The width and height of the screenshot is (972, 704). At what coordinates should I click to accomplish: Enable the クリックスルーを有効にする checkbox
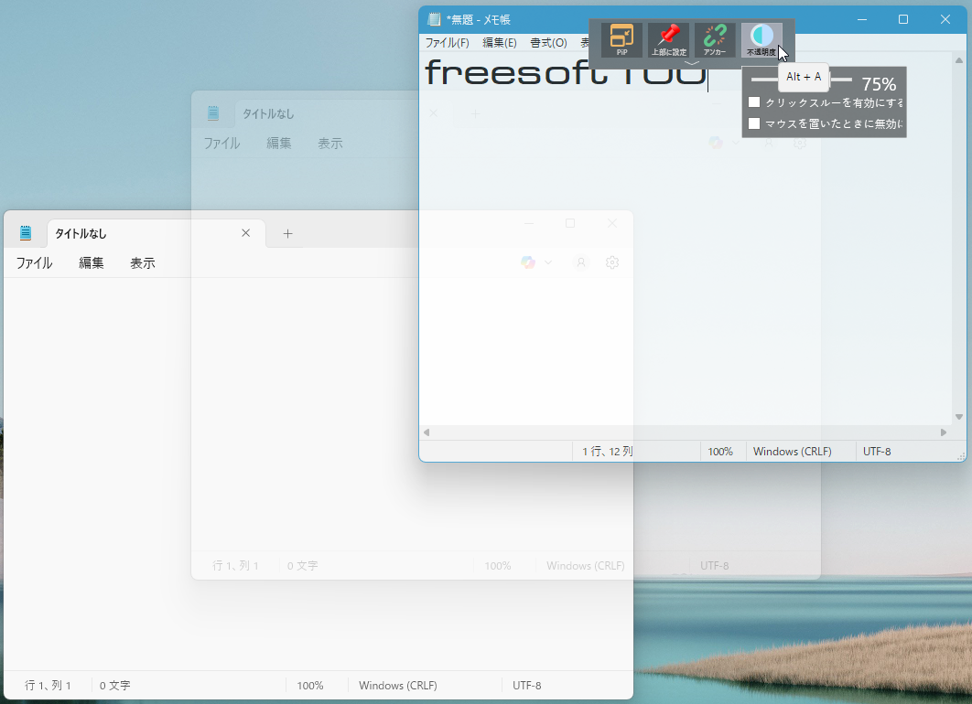pyautogui.click(x=754, y=102)
